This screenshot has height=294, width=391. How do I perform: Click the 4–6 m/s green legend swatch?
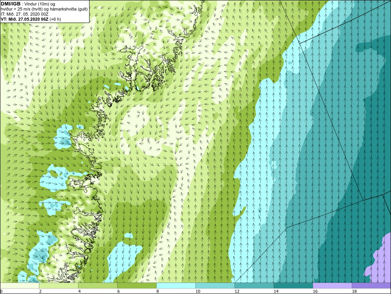(x=98, y=285)
